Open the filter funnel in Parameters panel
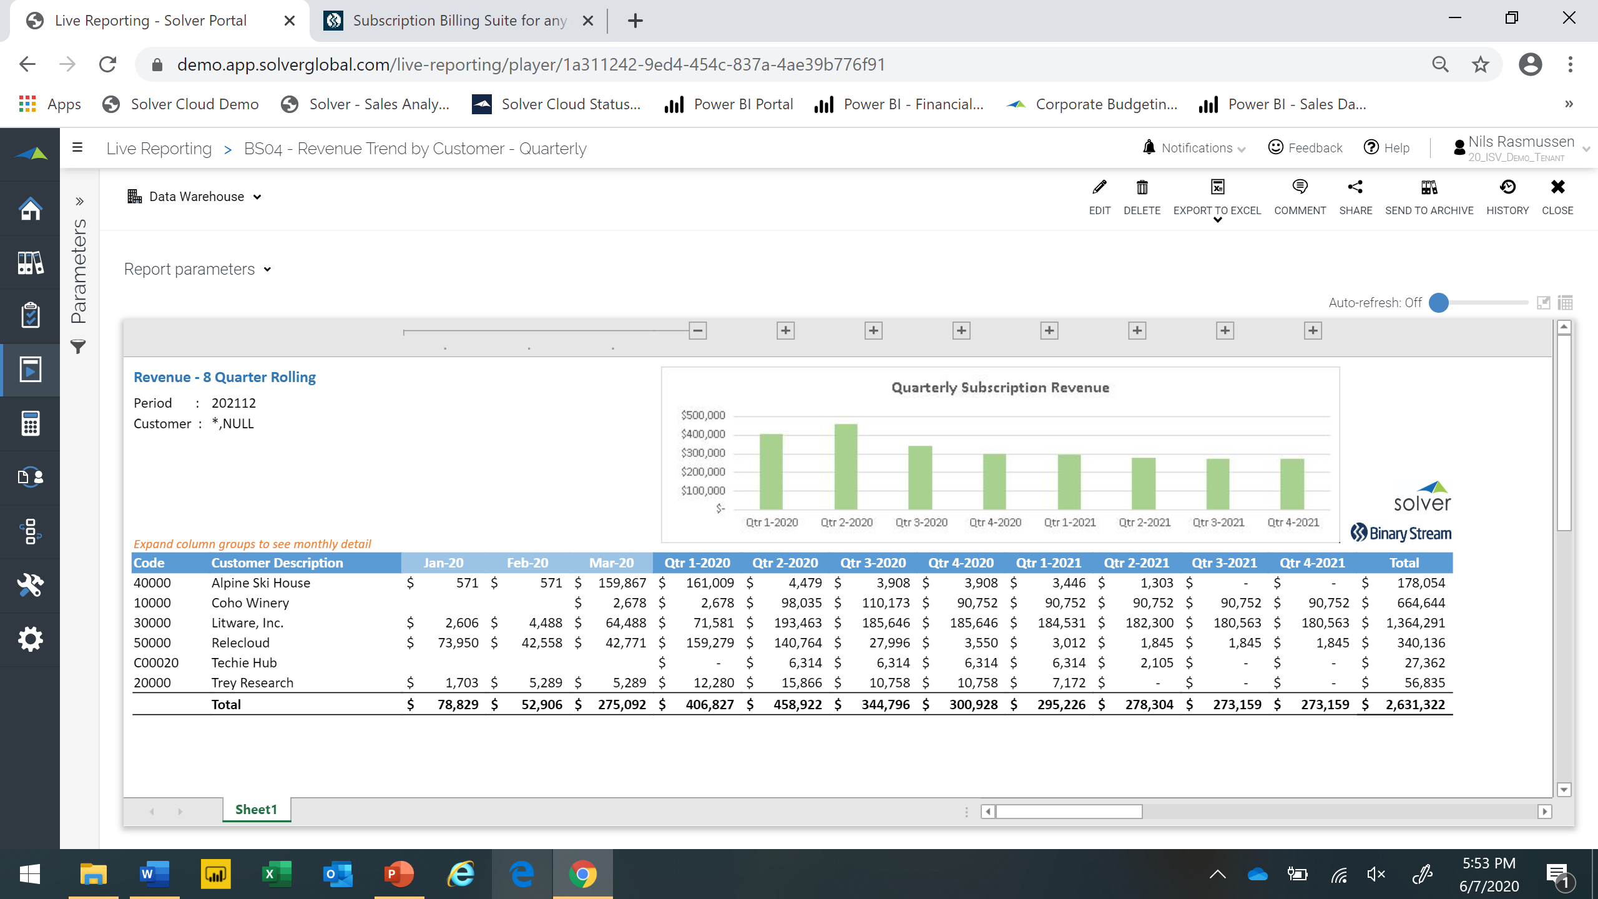This screenshot has height=899, width=1598. tap(78, 347)
